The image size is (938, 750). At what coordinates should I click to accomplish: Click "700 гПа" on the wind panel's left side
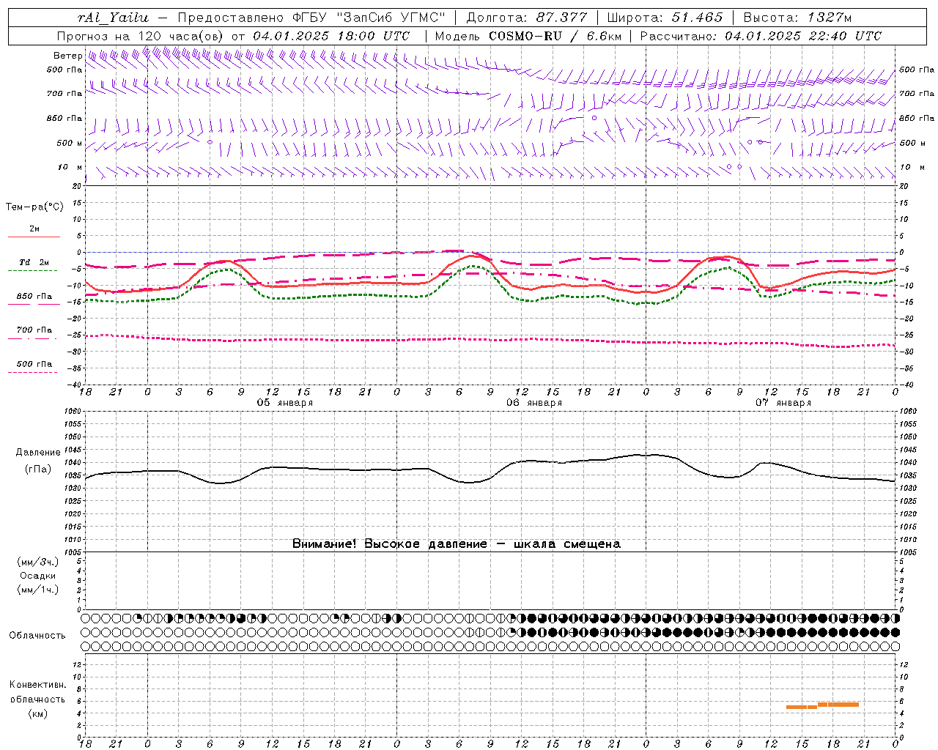64,94
